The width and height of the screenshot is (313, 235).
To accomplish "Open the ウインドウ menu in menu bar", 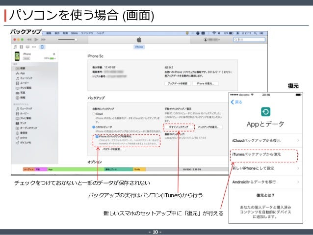I will coord(87,33).
